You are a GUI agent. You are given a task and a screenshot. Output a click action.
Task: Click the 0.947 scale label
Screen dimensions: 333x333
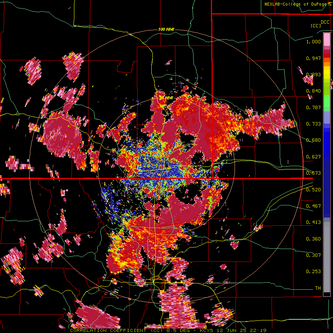click(313, 58)
